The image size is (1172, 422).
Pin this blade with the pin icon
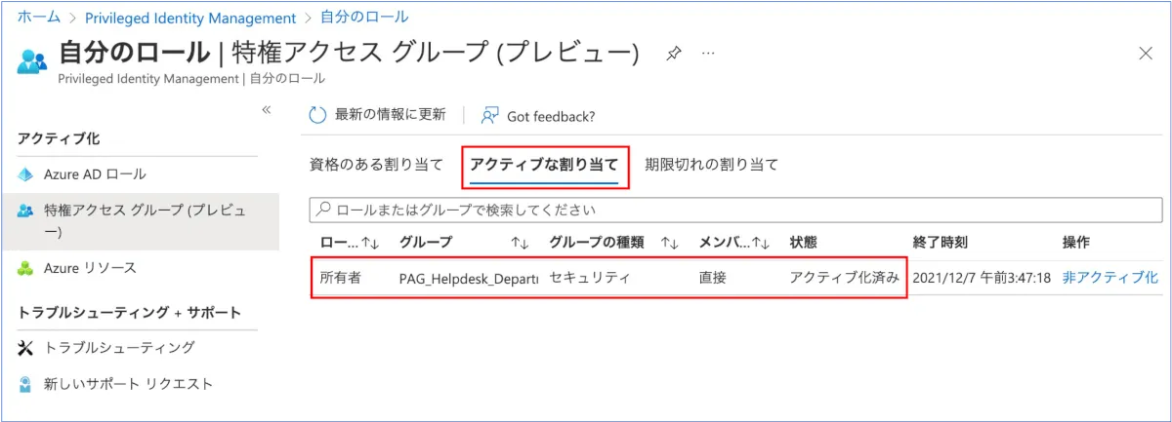pyautogui.click(x=674, y=54)
